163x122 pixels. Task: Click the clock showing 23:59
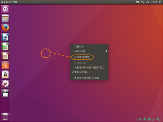[154, 2]
